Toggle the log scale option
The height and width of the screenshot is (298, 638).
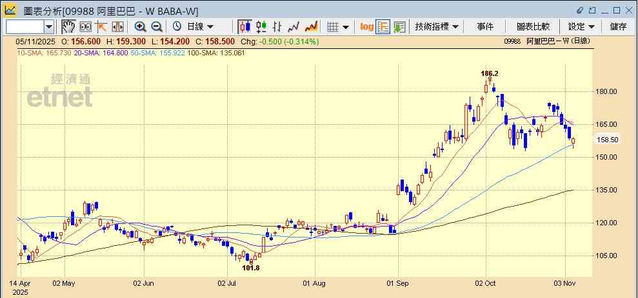[366, 26]
